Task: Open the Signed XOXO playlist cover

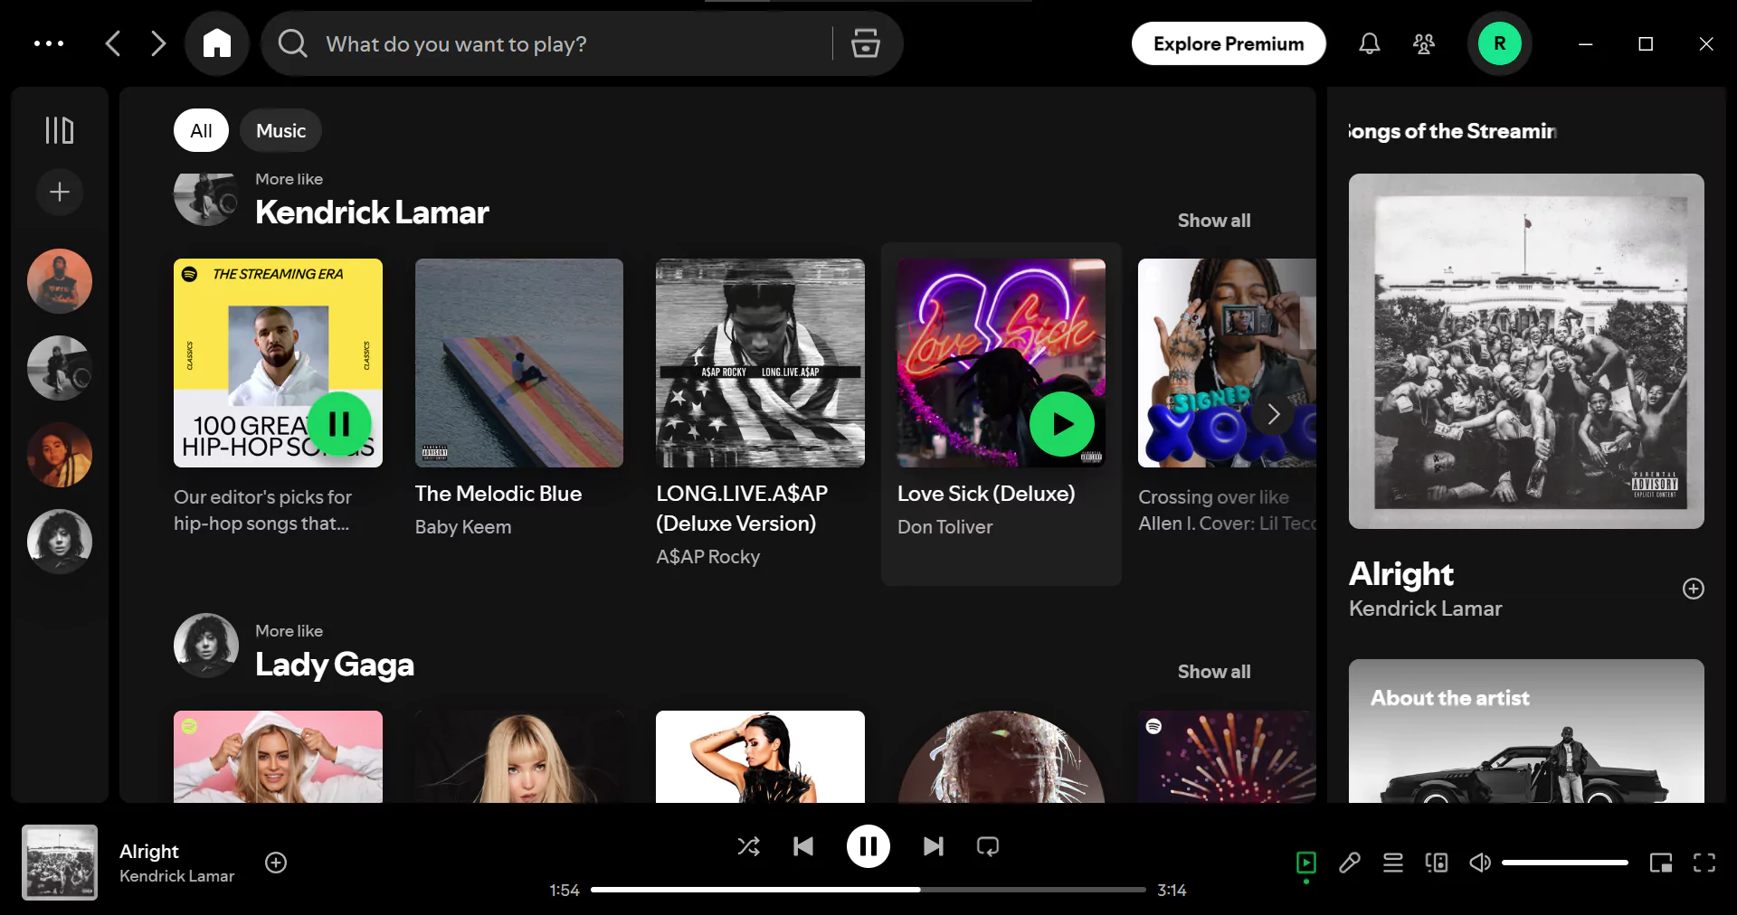Action: pos(1227,363)
